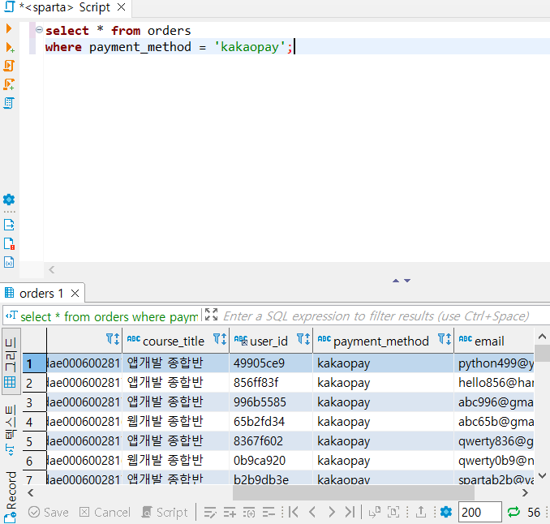Close the orders 1 result tab

(75, 293)
